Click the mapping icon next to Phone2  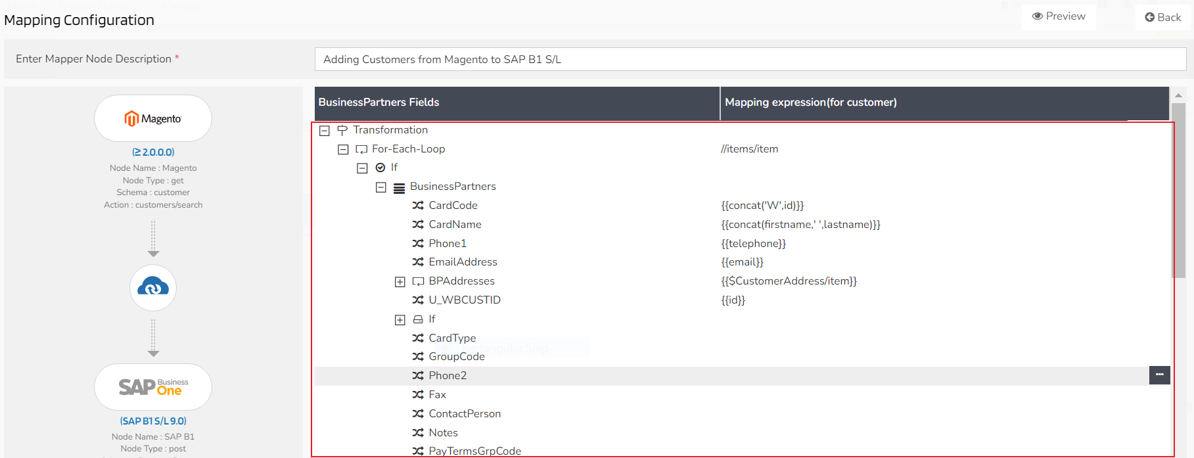click(418, 376)
